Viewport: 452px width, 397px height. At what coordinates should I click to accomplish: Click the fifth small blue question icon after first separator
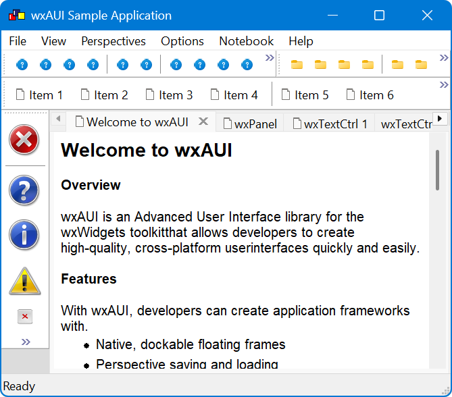122,65
